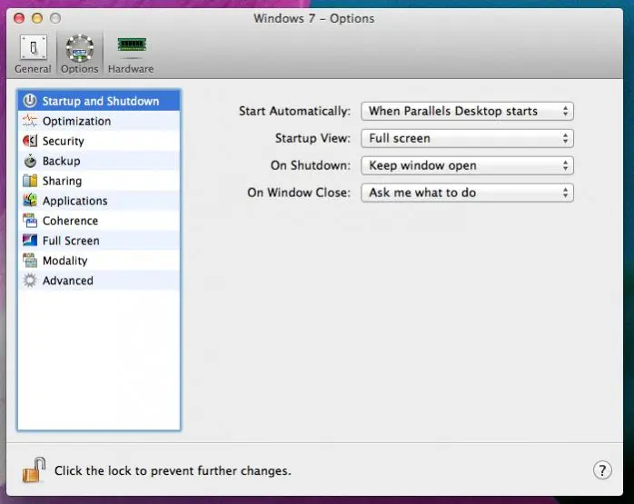
Task: Click the lock to prevent changes
Action: coord(34,469)
